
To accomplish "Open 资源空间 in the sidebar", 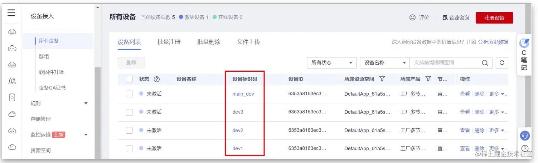I will pos(41,151).
